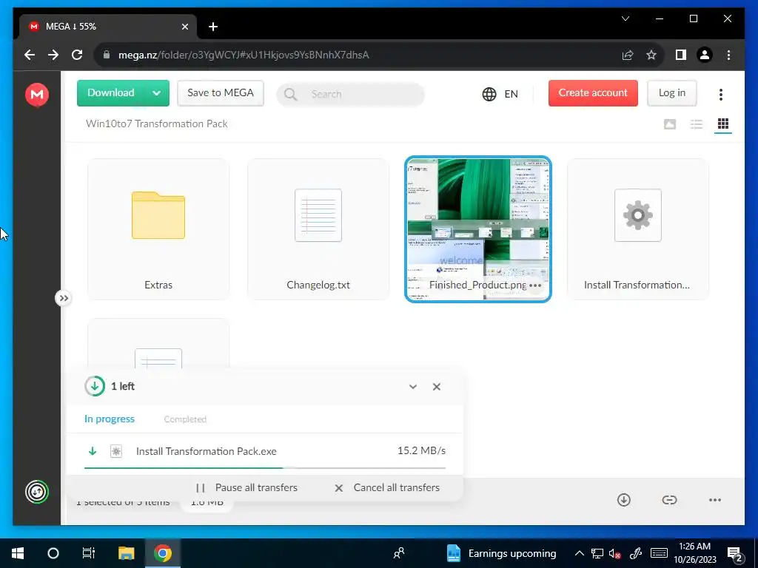758x568 pixels.
Task: Bookmark this page with the star
Action: pos(651,55)
